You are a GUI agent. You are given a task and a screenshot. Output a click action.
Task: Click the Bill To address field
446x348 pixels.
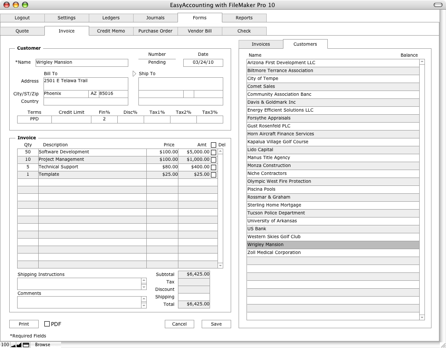pyautogui.click(x=86, y=84)
